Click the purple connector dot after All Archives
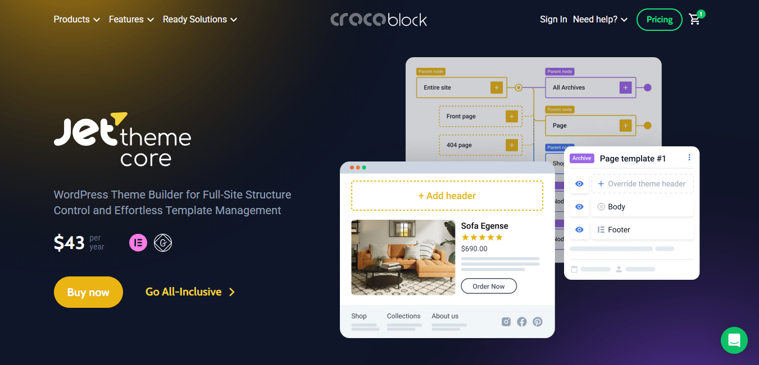 pyautogui.click(x=647, y=87)
